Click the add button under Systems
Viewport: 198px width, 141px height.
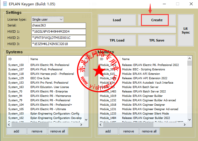click(17, 131)
